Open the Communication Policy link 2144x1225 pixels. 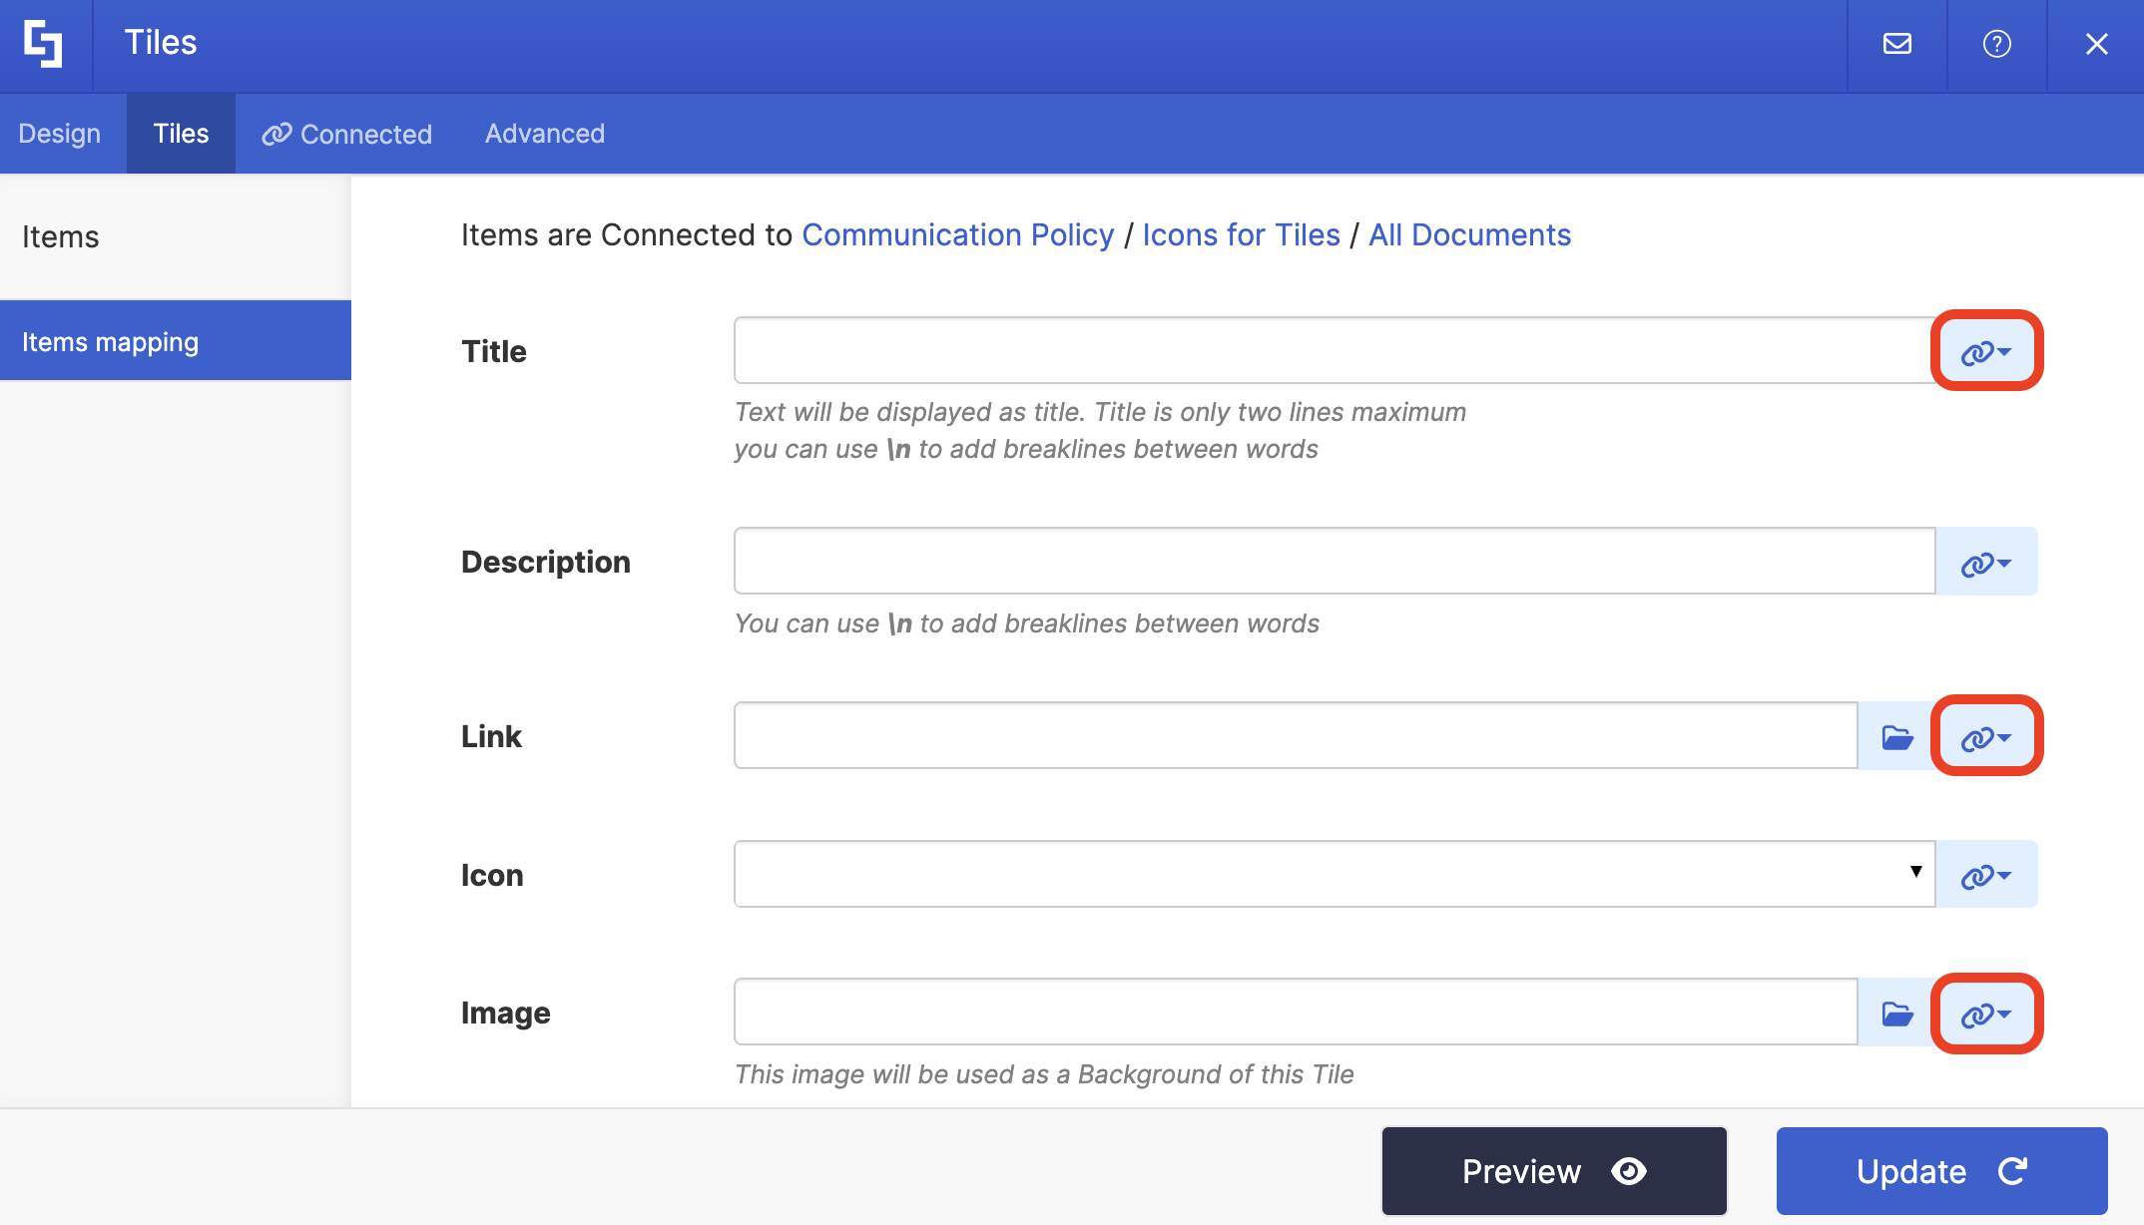click(x=957, y=234)
